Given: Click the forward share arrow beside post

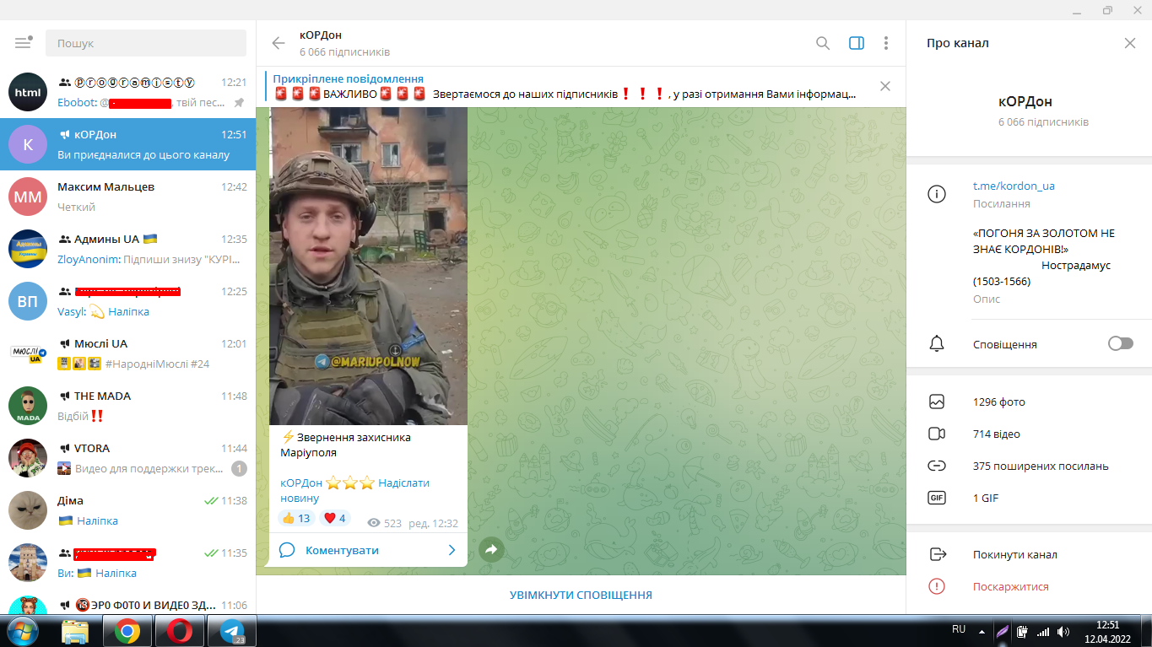Looking at the screenshot, I should [x=491, y=550].
